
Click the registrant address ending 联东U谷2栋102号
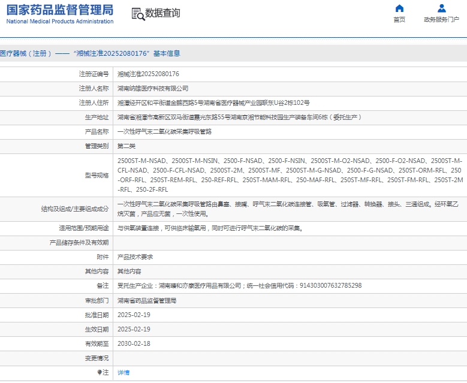pos(213,102)
